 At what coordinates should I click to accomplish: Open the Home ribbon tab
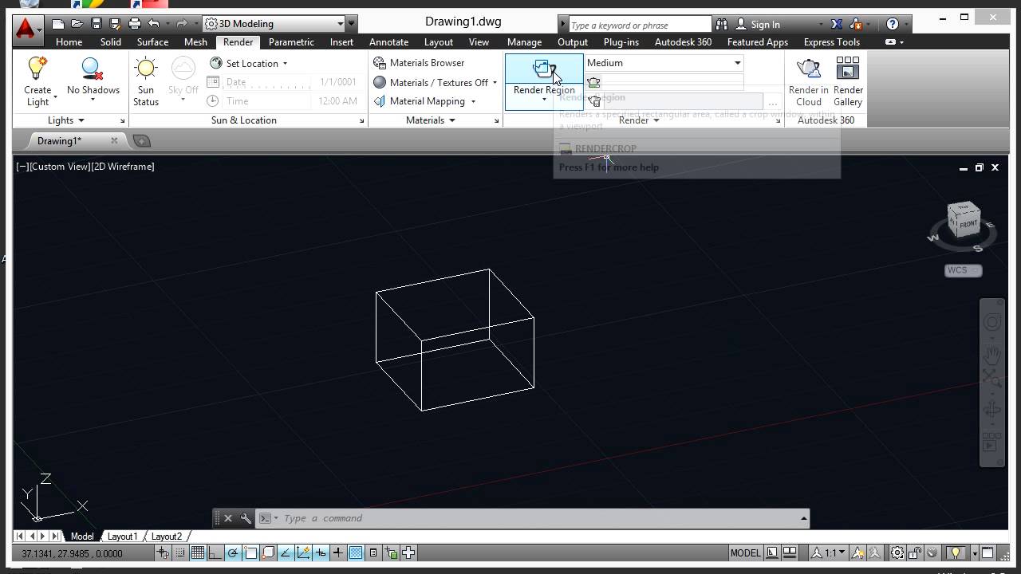pos(69,42)
